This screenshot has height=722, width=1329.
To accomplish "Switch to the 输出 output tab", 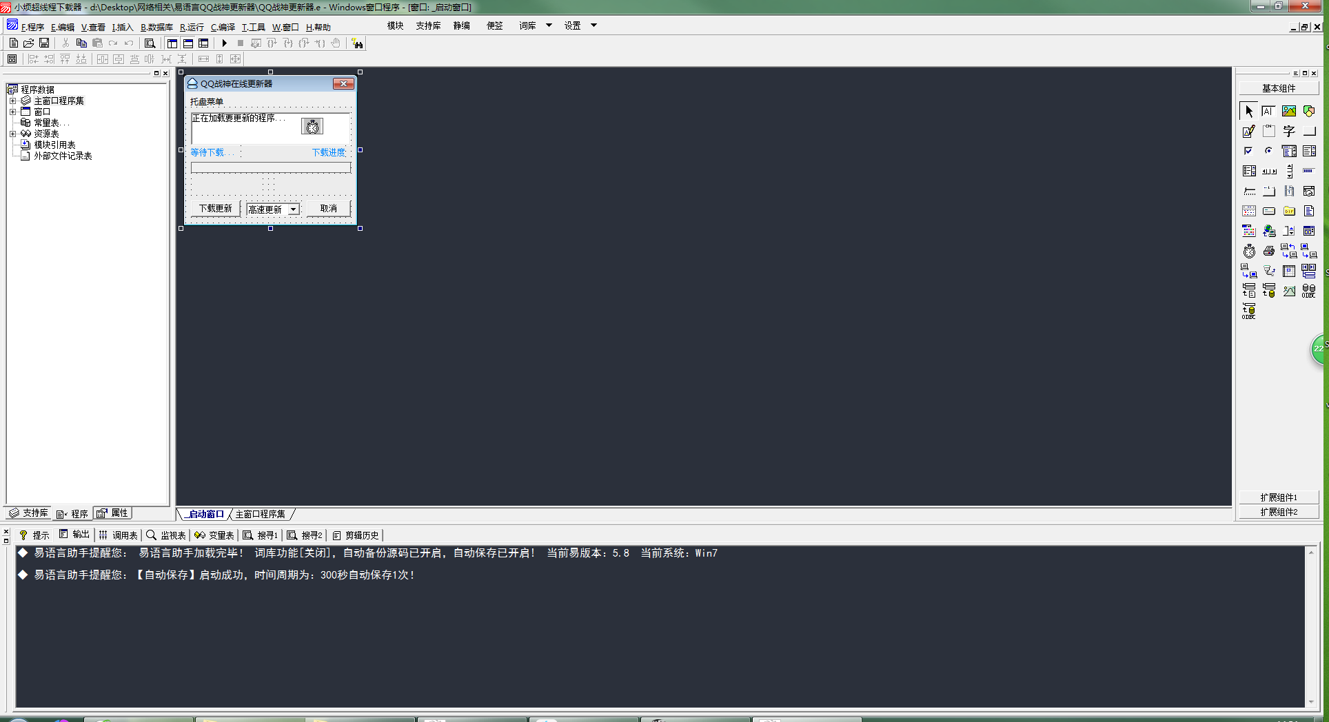I will pos(74,535).
